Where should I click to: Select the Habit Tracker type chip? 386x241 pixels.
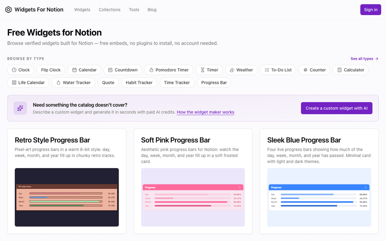[x=139, y=83]
